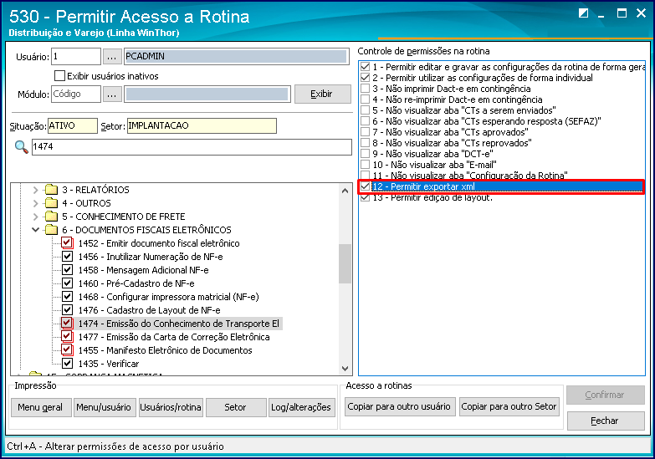Image resolution: width=655 pixels, height=459 pixels.
Task: Click the PCADMIN user name field
Action: 237,56
